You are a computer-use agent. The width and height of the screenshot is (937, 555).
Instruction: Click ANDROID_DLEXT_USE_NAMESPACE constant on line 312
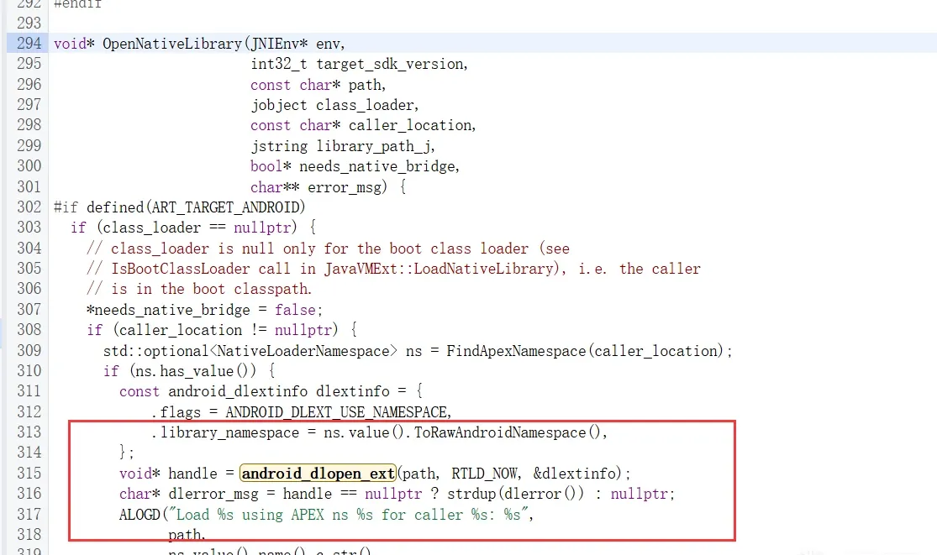[337, 412]
